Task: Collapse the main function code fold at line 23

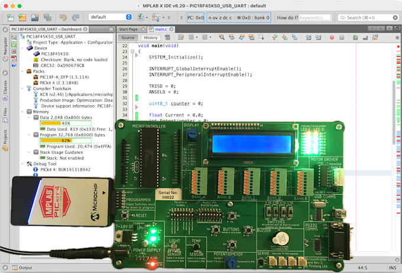Action: pyautogui.click(x=132, y=51)
